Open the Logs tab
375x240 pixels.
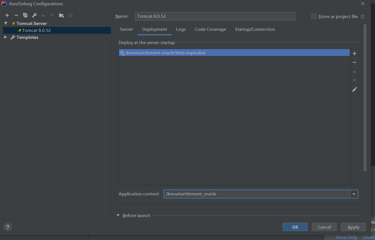[181, 29]
